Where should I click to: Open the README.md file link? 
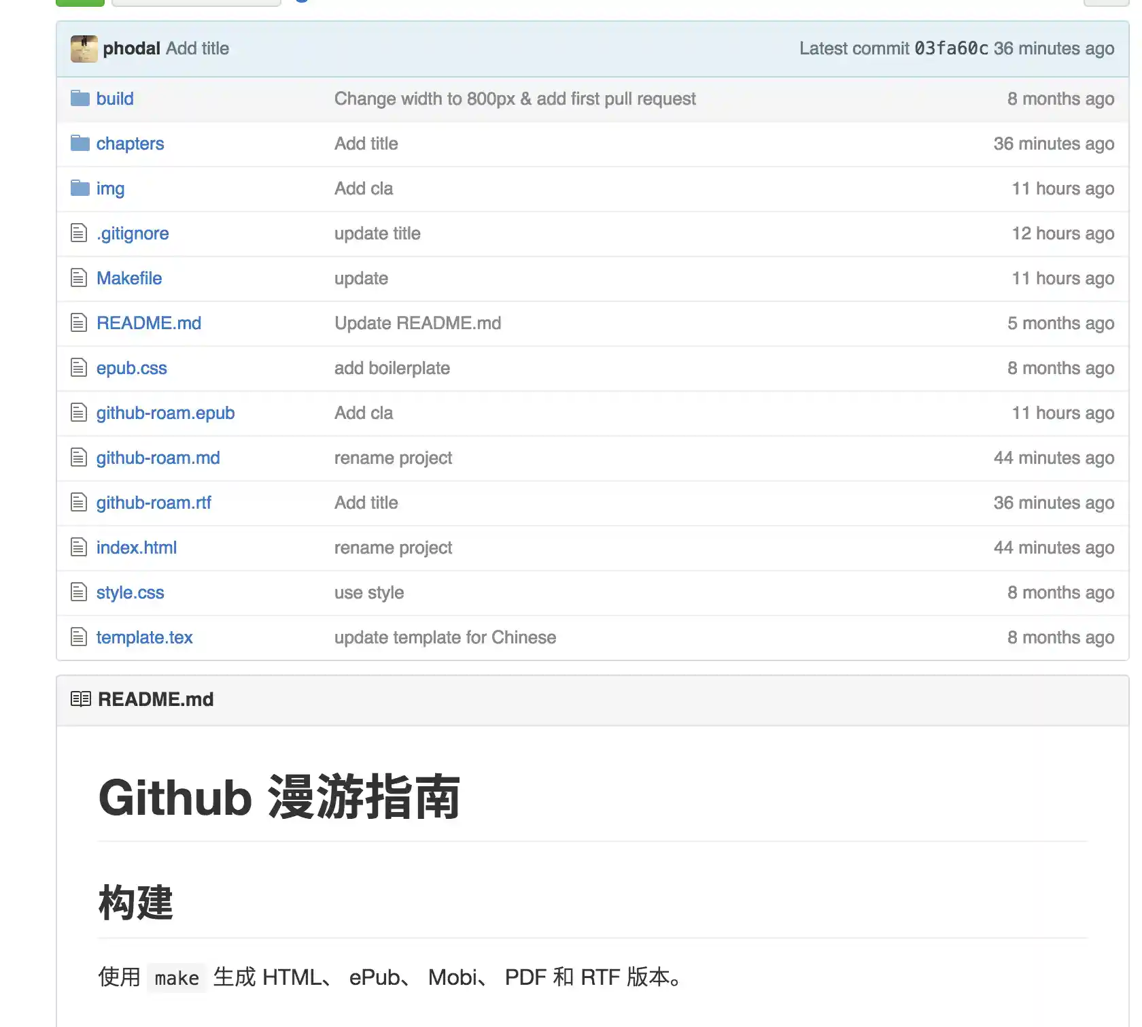click(x=149, y=322)
